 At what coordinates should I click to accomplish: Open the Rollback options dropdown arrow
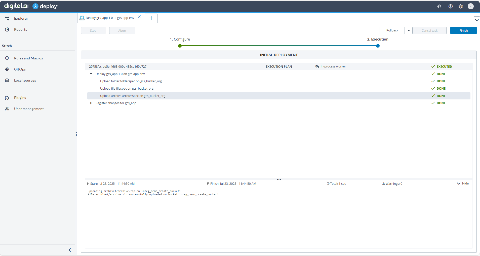(409, 30)
